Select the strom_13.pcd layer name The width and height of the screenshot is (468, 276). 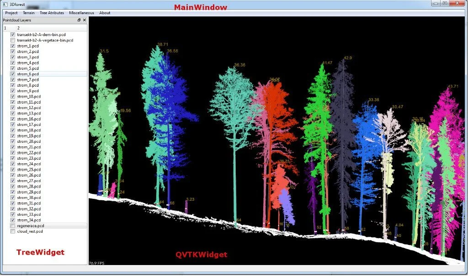[29, 113]
